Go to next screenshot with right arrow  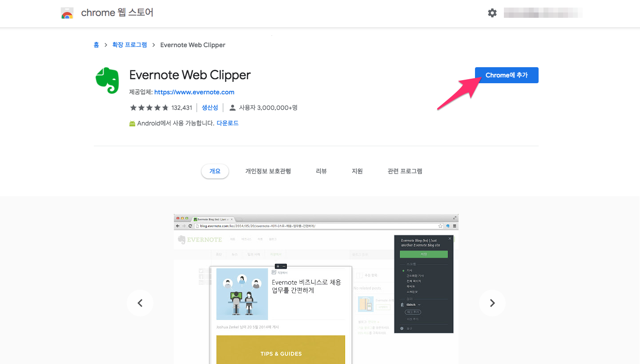(492, 303)
